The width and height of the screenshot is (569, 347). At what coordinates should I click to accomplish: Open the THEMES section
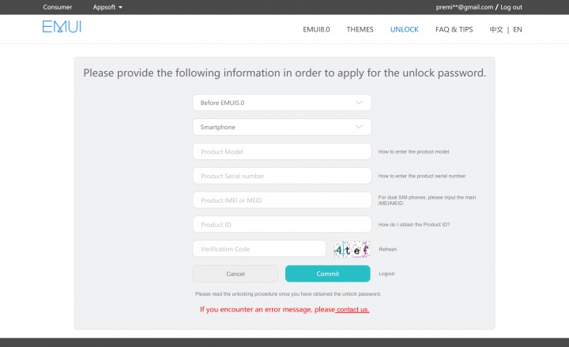pos(360,29)
